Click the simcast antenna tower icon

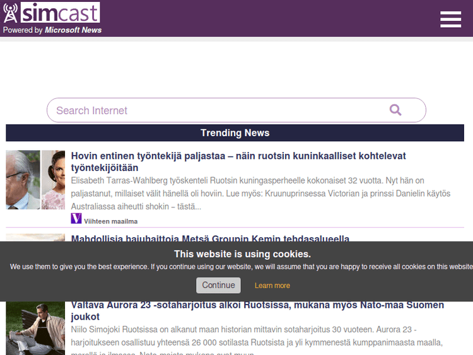coord(11,13)
